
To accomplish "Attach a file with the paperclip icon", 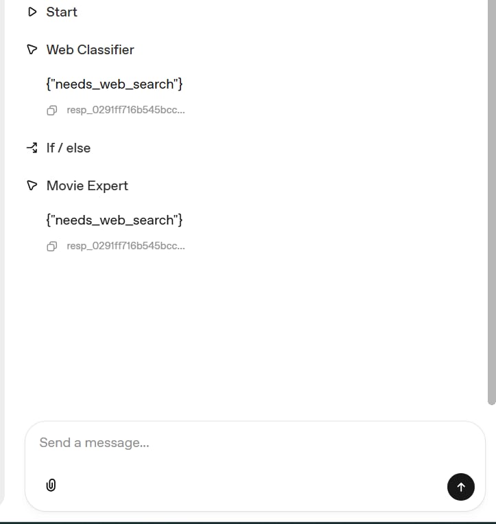I will pyautogui.click(x=51, y=485).
